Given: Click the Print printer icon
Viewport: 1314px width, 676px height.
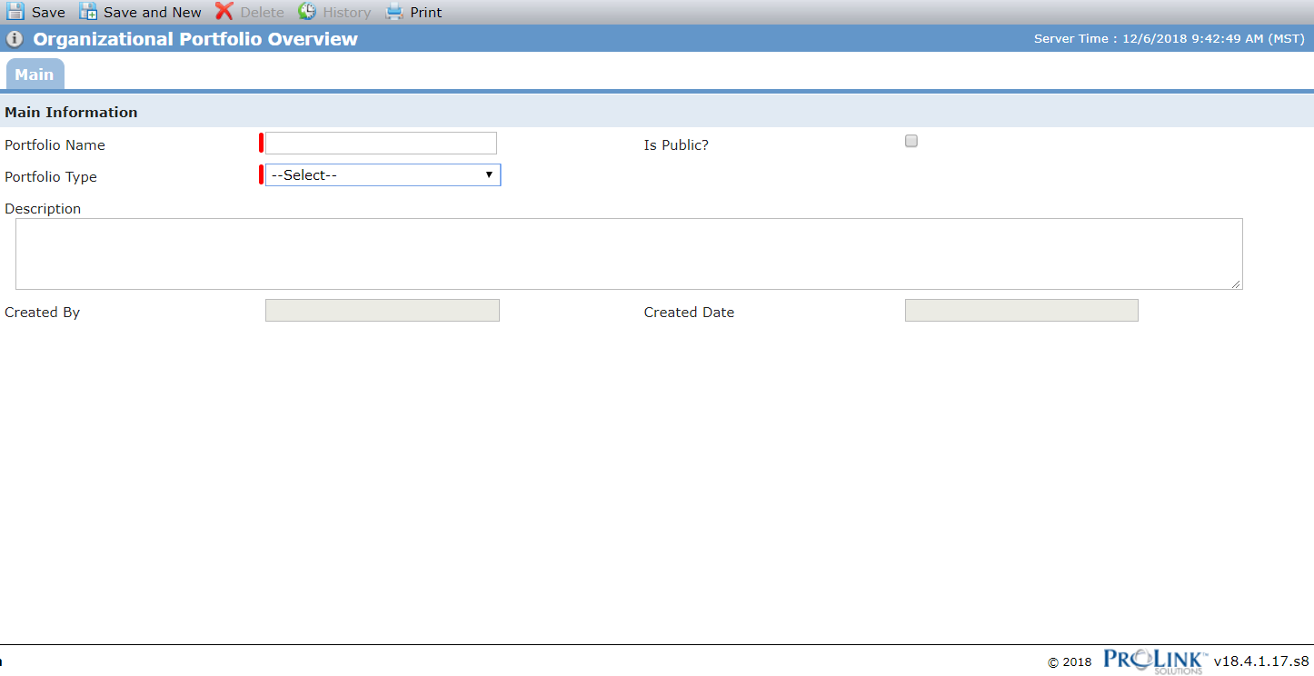Looking at the screenshot, I should pyautogui.click(x=394, y=12).
